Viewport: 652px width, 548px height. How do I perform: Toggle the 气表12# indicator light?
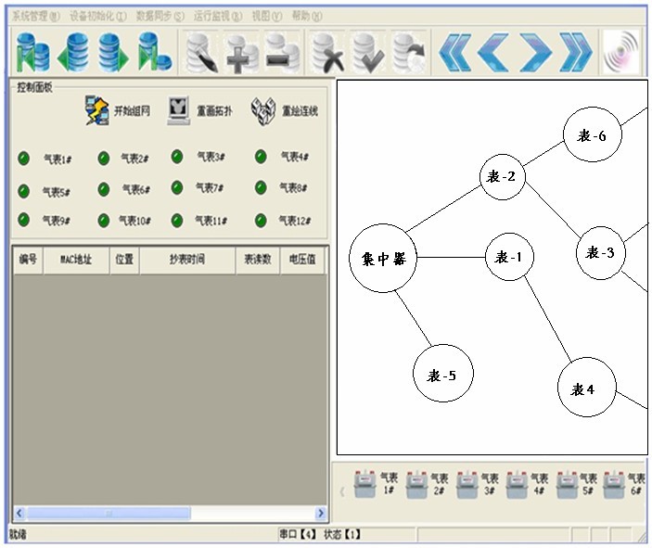[x=262, y=221]
